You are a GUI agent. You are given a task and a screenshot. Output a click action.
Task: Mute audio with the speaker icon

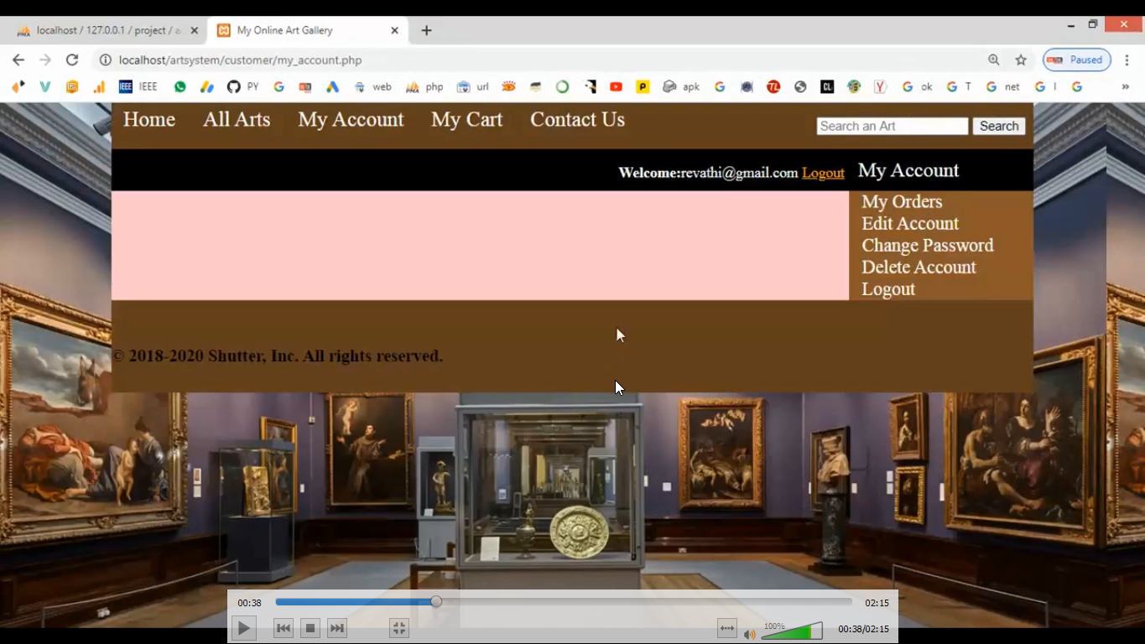coord(749,634)
